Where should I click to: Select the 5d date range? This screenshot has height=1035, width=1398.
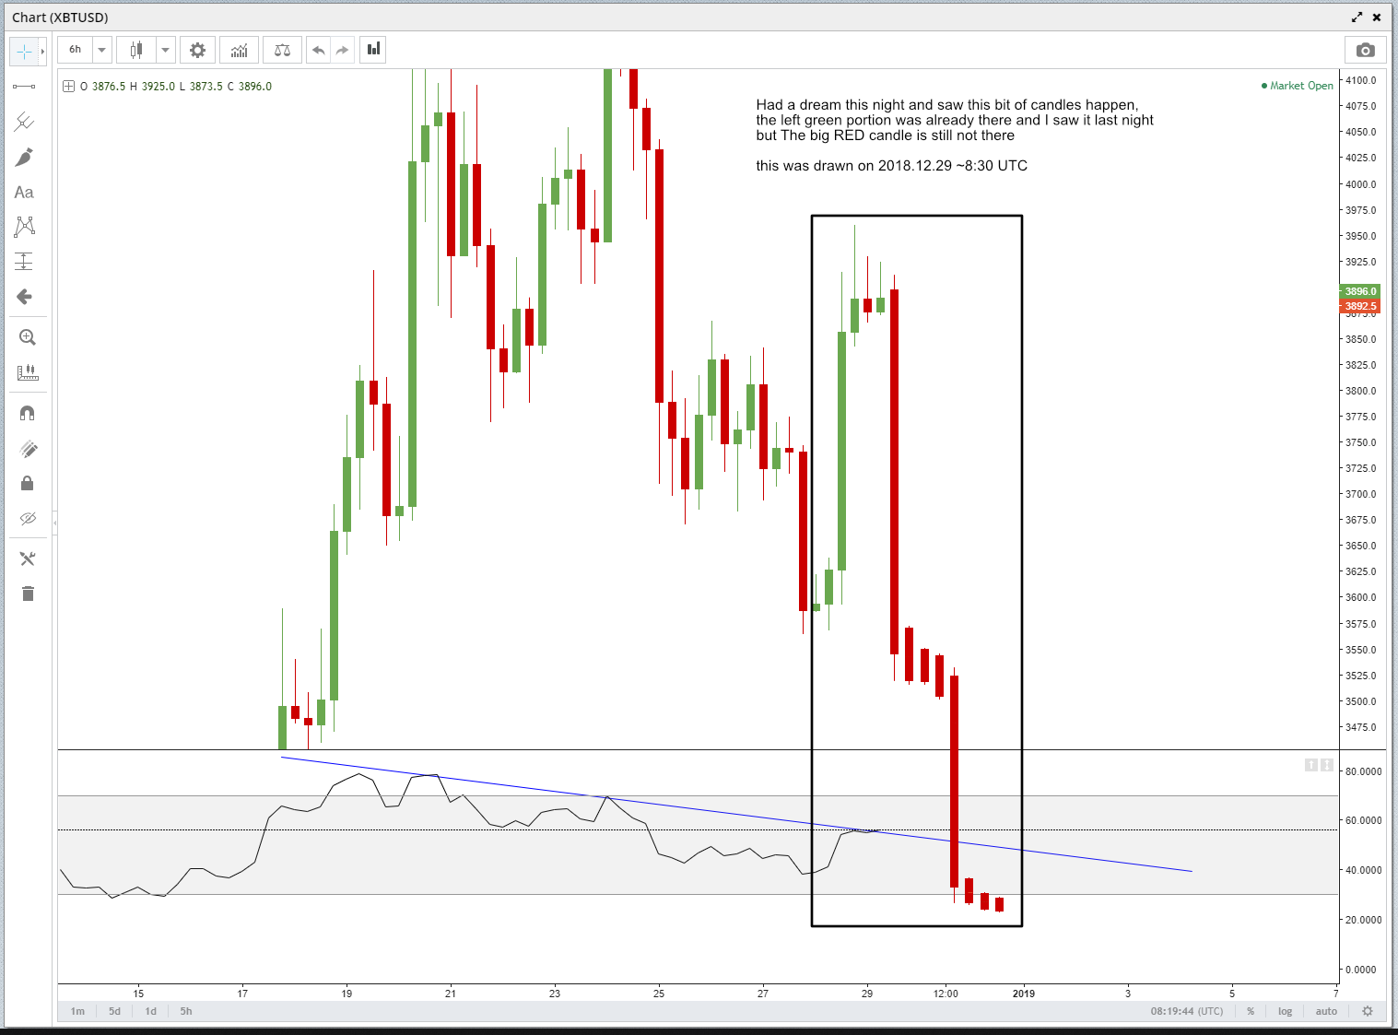114,1011
